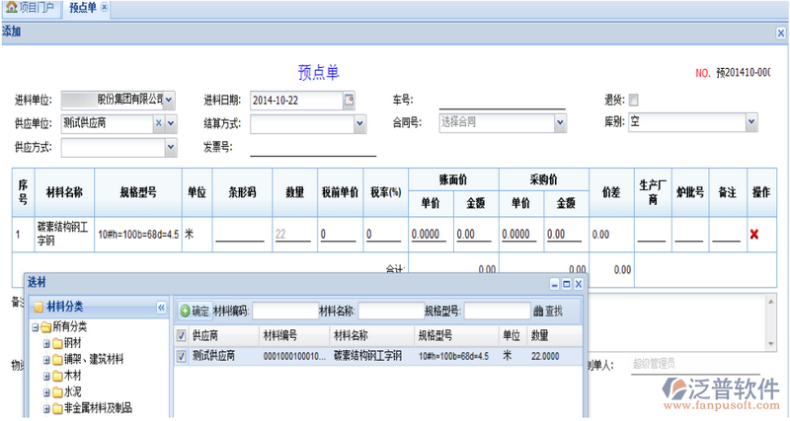This screenshot has width=790, height=421.
Task: Open the 结算方式 dropdown
Action: point(359,124)
